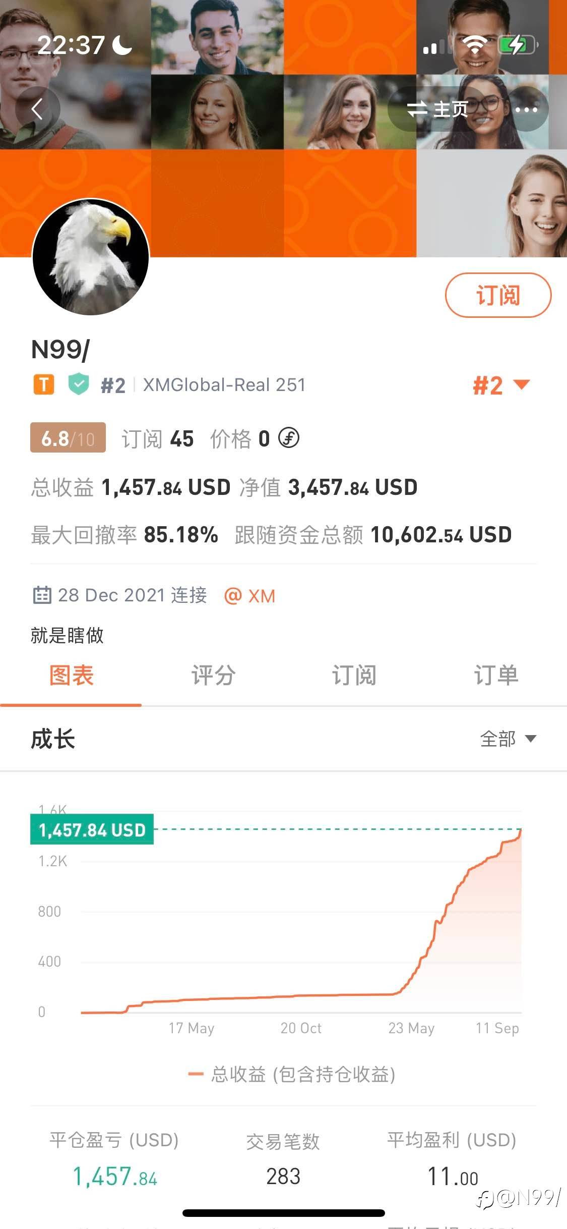Tap the Wi-Fi status icon
The width and height of the screenshot is (567, 1229).
pyautogui.click(x=474, y=45)
